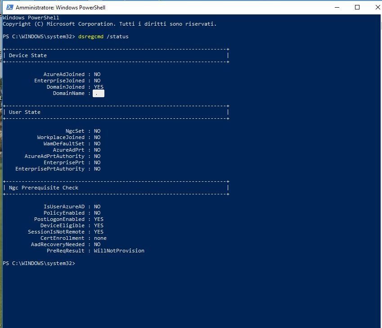Image resolution: width=382 pixels, height=328 pixels.
Task: Click the 'CertEnrollment' row label
Action: (x=63, y=238)
